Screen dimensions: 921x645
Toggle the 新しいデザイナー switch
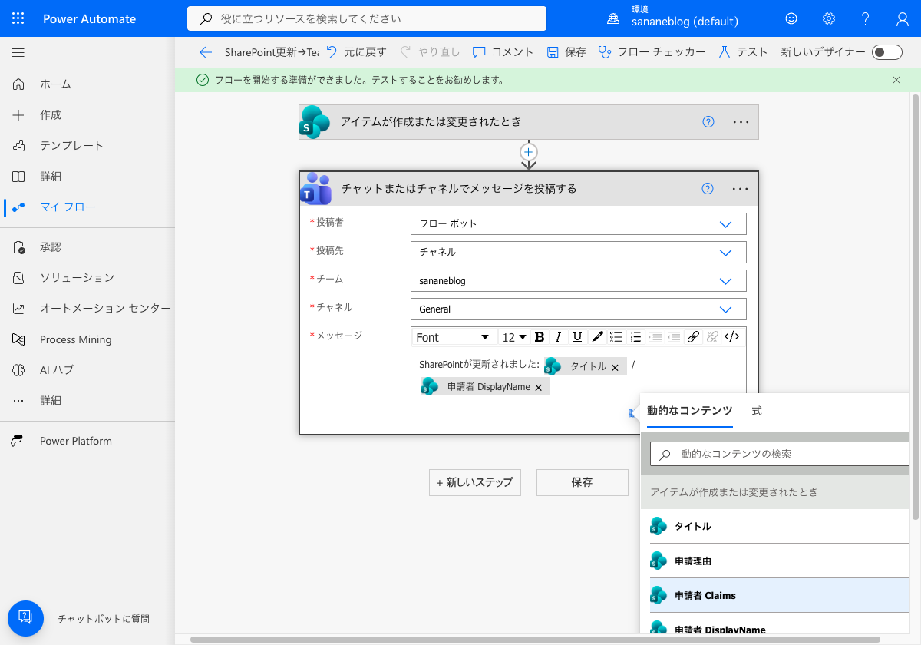point(887,52)
